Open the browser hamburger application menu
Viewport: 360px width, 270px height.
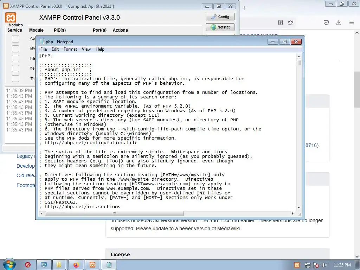(x=352, y=22)
